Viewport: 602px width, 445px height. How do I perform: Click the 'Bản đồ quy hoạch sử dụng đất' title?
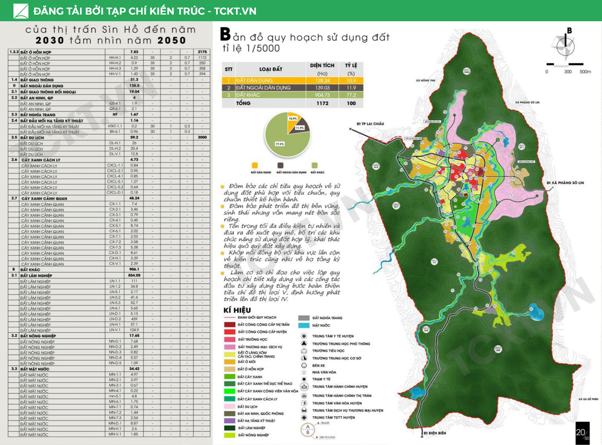pyautogui.click(x=305, y=36)
